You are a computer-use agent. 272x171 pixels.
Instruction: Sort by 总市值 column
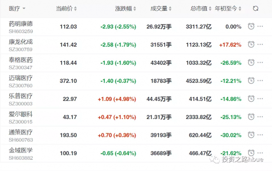tap(201, 9)
